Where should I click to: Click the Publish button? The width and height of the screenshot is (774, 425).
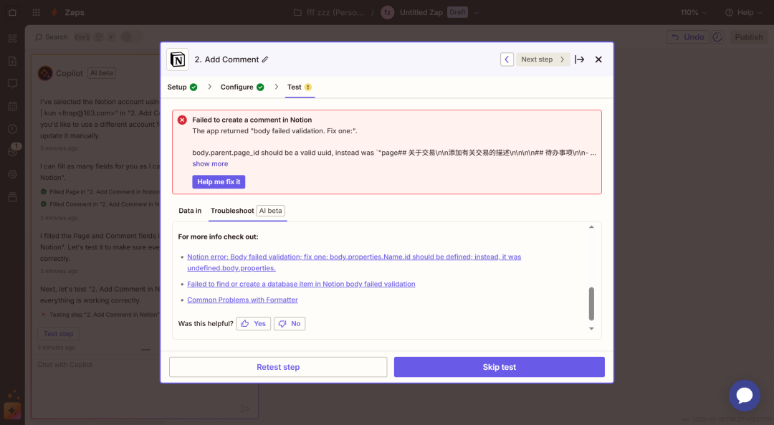click(749, 37)
